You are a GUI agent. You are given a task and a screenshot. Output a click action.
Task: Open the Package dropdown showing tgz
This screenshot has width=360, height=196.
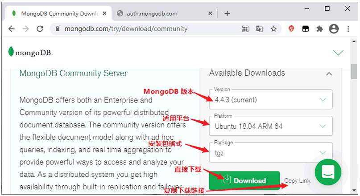click(x=270, y=153)
